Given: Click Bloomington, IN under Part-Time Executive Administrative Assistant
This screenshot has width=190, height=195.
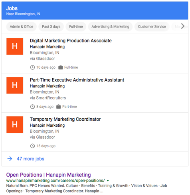Looking at the screenshot, I should tap(44, 92).
